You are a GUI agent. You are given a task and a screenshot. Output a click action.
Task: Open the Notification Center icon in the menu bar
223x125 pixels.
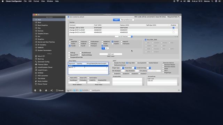pyautogui.click(x=220, y=1)
